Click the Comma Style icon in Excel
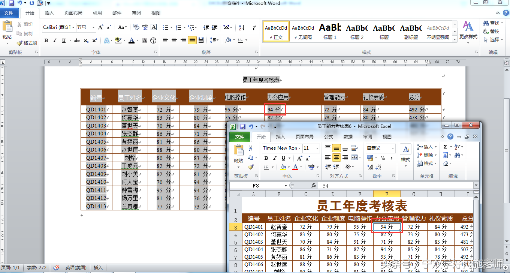The image size is (510, 273). click(392, 158)
